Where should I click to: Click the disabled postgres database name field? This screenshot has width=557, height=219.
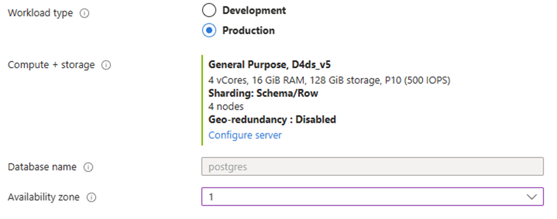tap(372, 167)
